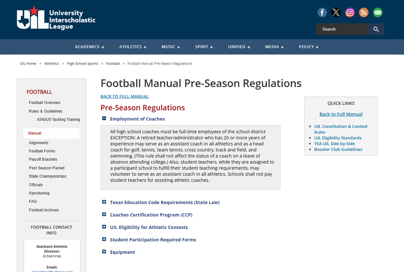Open TEA UIL Side-by-Side link
Screen dimensions: 404x272
[334, 144]
